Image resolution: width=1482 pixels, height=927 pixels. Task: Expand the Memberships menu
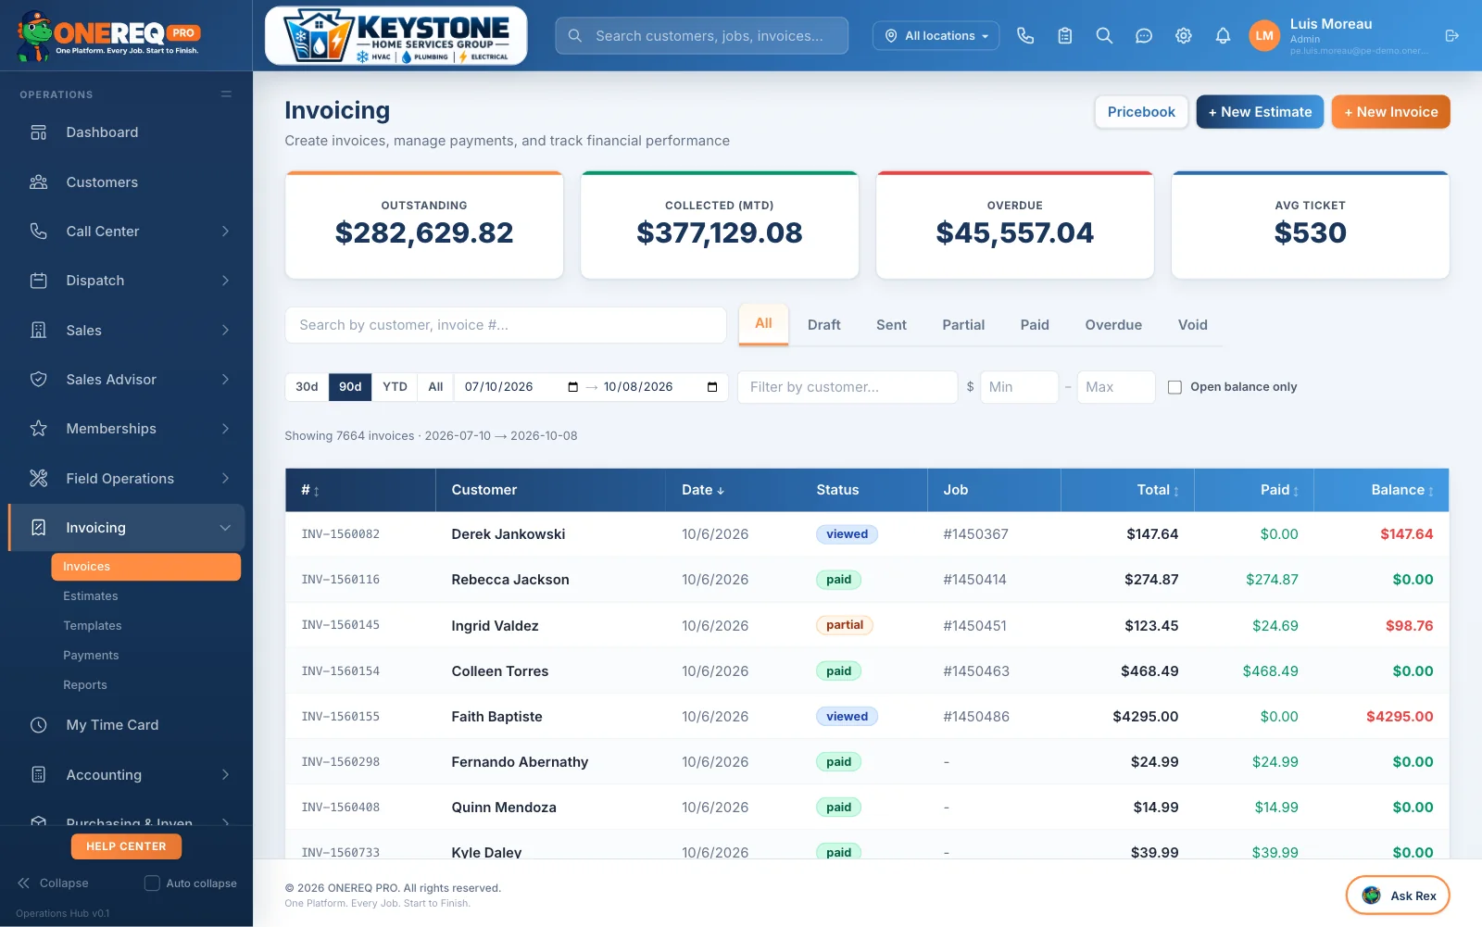[x=128, y=429]
